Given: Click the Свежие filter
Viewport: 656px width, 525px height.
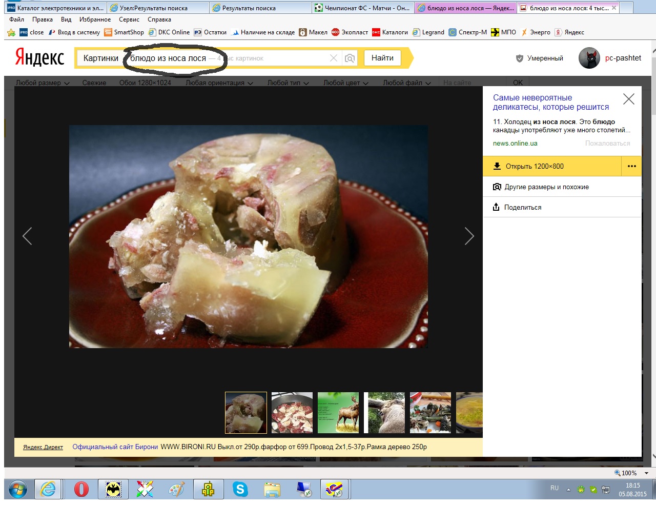Looking at the screenshot, I should tap(94, 83).
